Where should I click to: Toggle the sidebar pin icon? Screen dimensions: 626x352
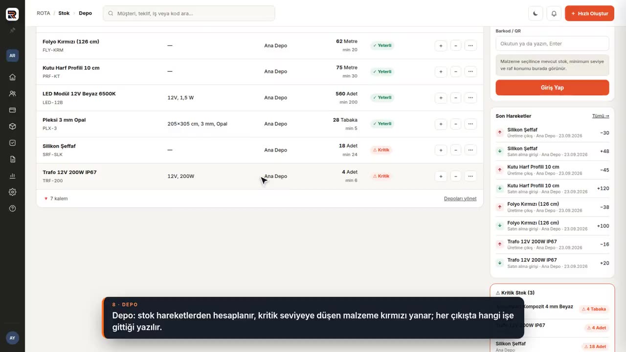[x=12, y=30]
